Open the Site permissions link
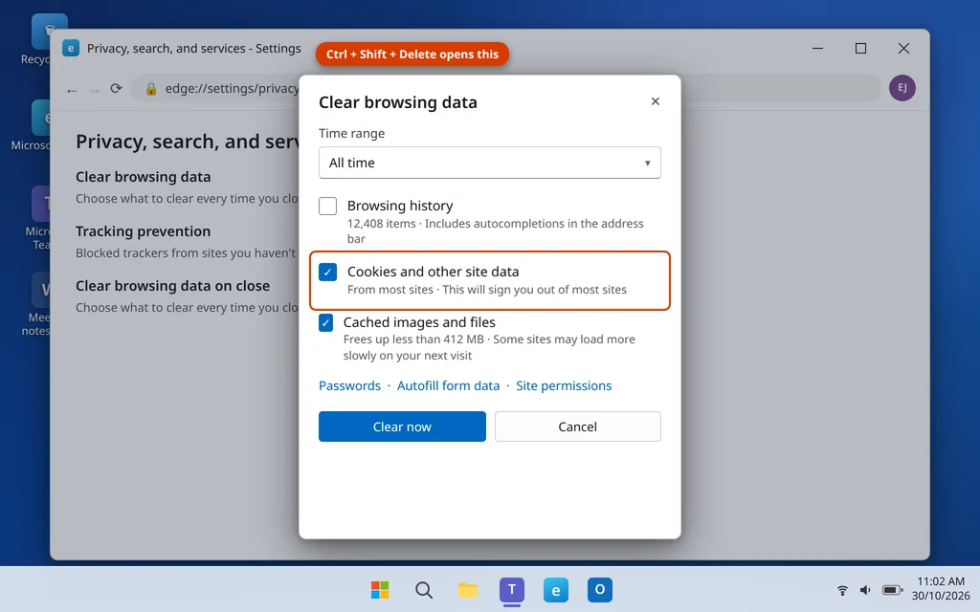Image resolution: width=980 pixels, height=612 pixels. (x=564, y=386)
